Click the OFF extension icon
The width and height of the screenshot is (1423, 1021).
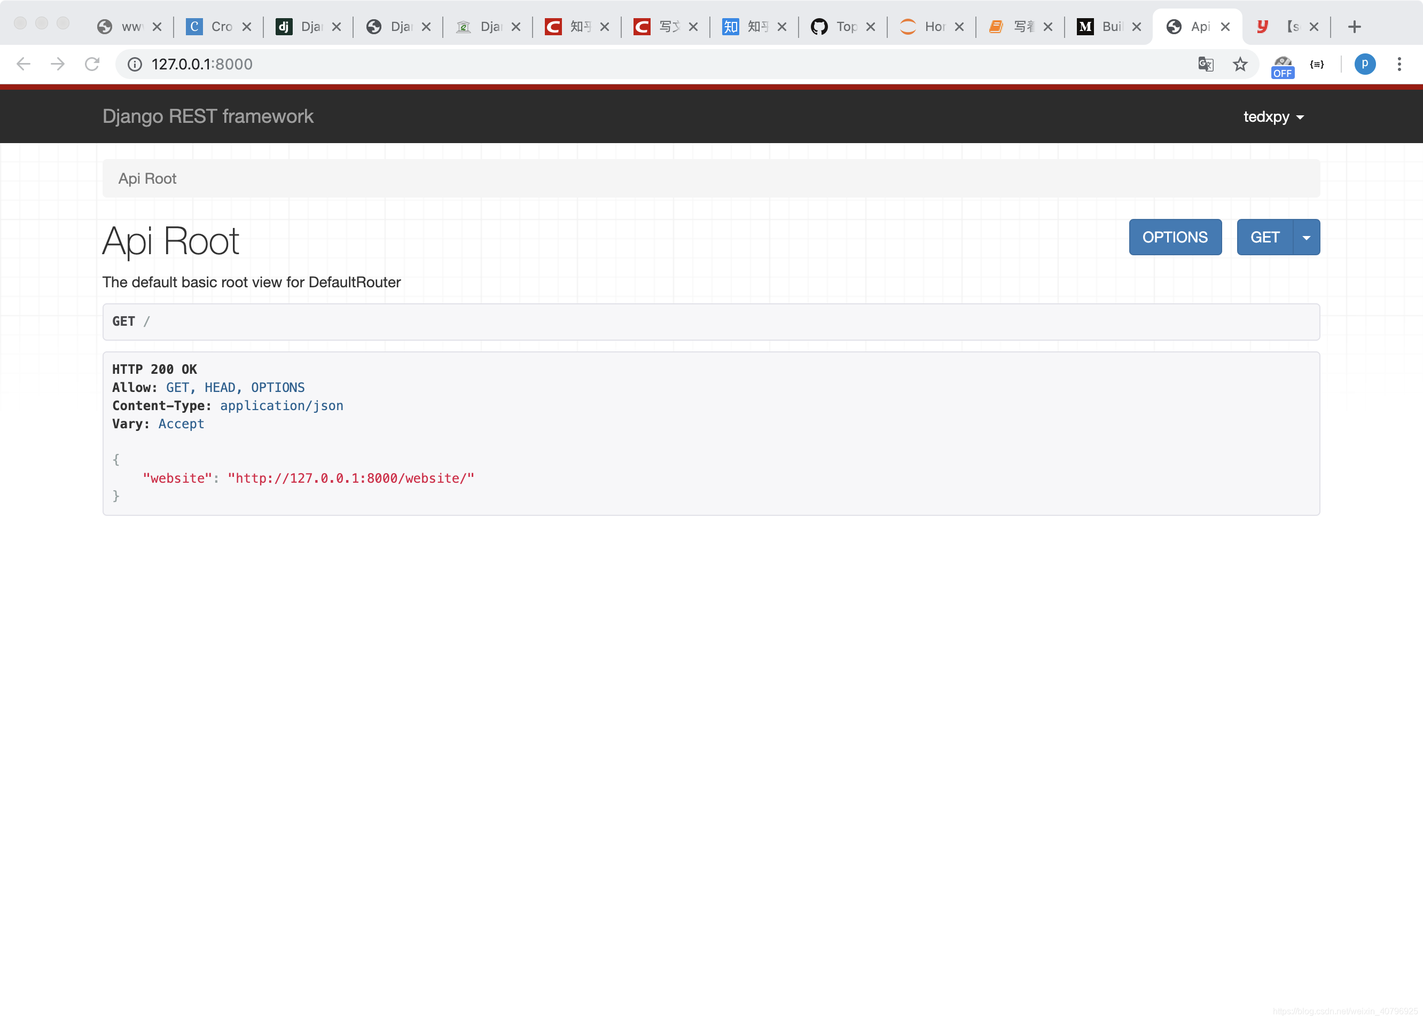1283,66
